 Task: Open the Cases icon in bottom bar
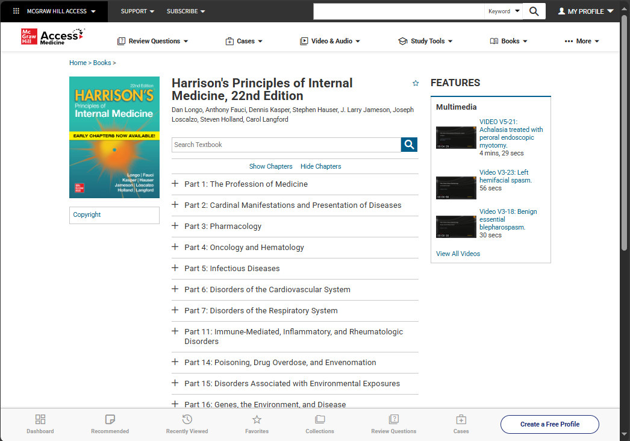coord(461,419)
